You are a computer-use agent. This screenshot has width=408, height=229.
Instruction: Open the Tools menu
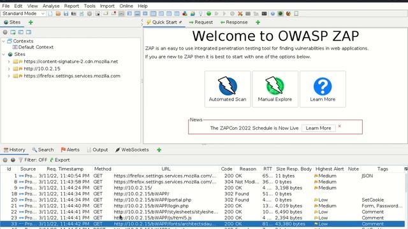tap(89, 6)
